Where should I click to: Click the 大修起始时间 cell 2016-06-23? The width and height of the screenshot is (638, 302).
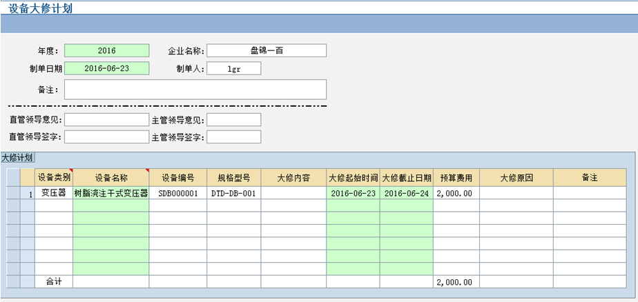click(x=352, y=193)
